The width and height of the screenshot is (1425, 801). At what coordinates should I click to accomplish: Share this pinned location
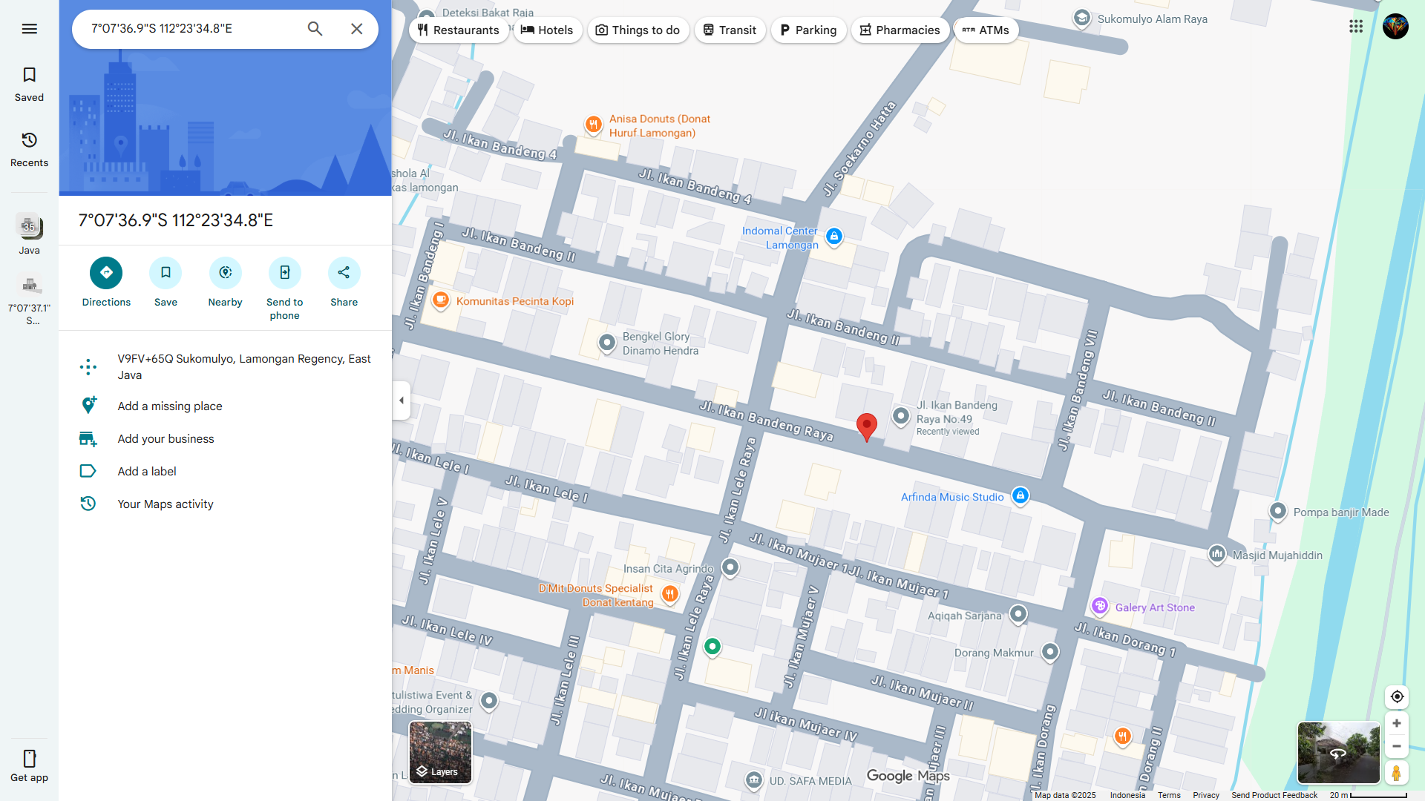tap(344, 273)
